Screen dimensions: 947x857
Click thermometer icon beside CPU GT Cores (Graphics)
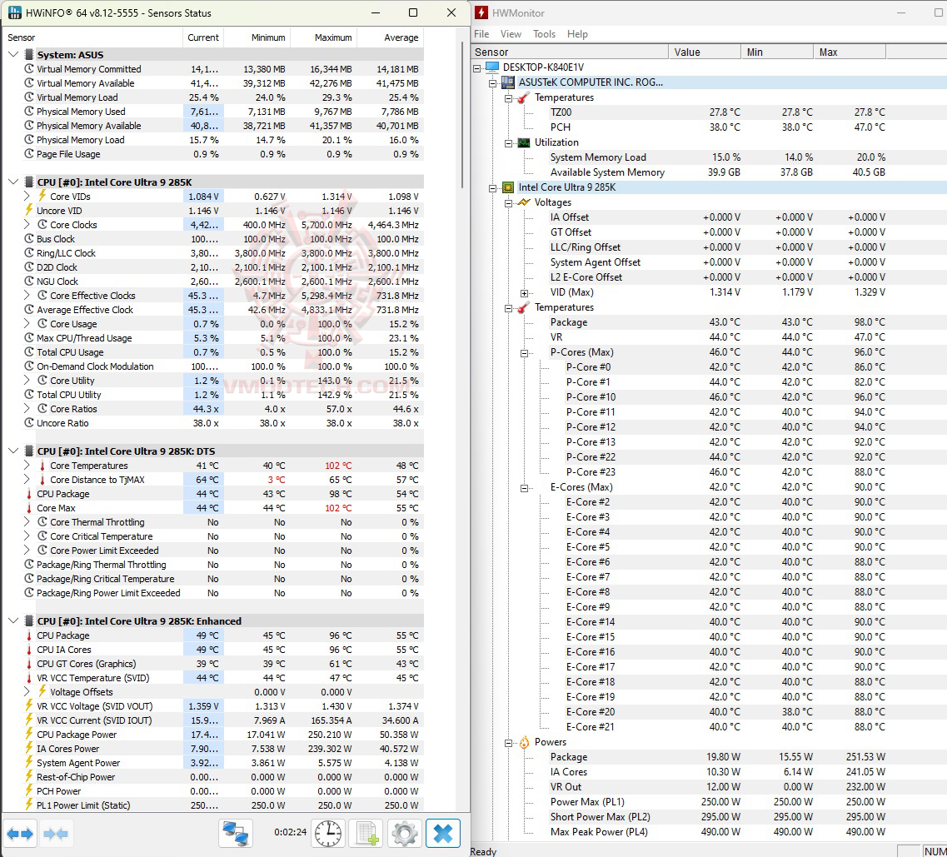pyautogui.click(x=28, y=664)
